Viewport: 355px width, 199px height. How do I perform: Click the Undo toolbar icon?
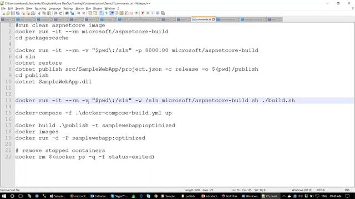[55, 13]
